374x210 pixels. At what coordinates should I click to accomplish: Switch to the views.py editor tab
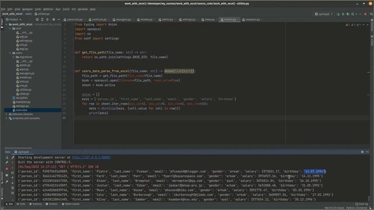coord(209,19)
